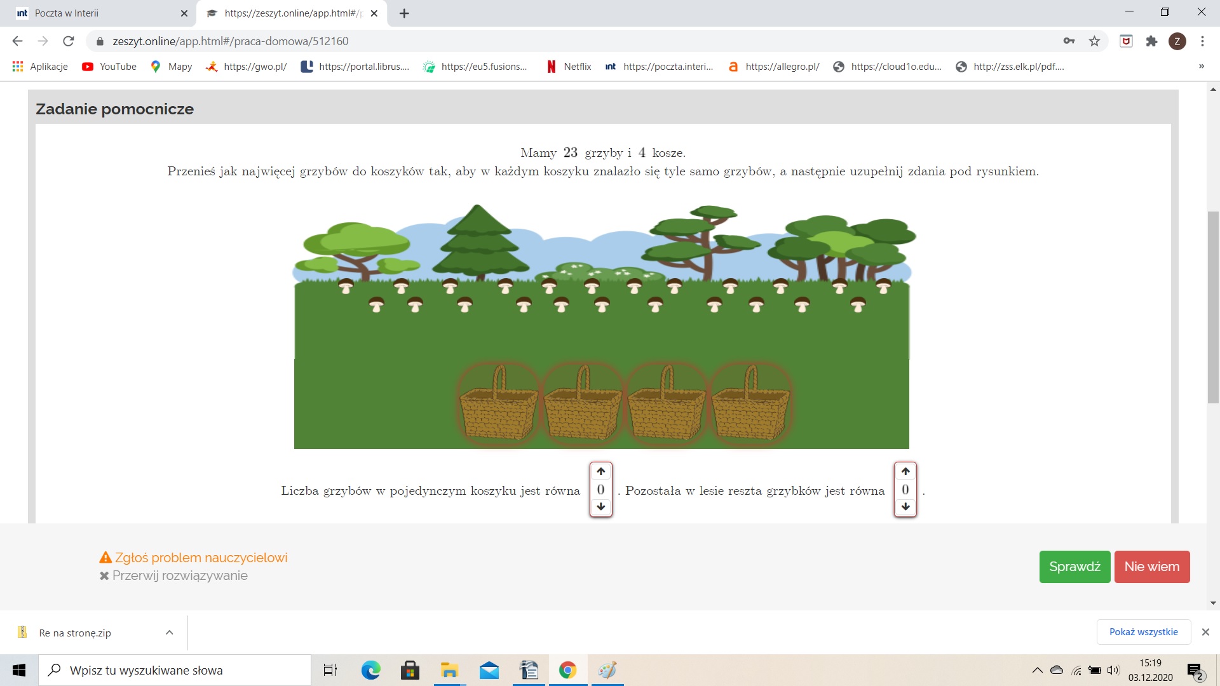This screenshot has height=686, width=1220.
Task: Open Chrome from the Windows taskbar
Action: [567, 670]
